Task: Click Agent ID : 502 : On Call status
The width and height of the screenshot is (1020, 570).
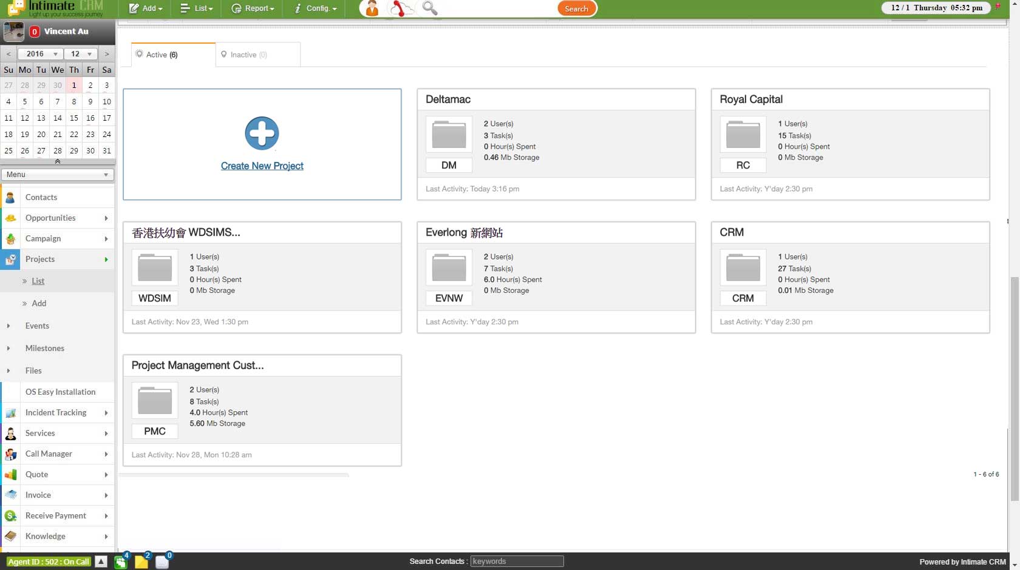Action: click(x=49, y=562)
